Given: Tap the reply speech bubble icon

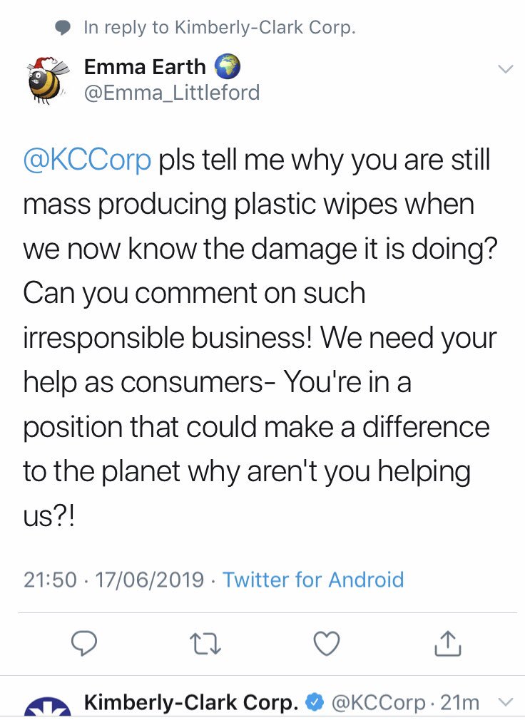Looking at the screenshot, I should (86, 644).
